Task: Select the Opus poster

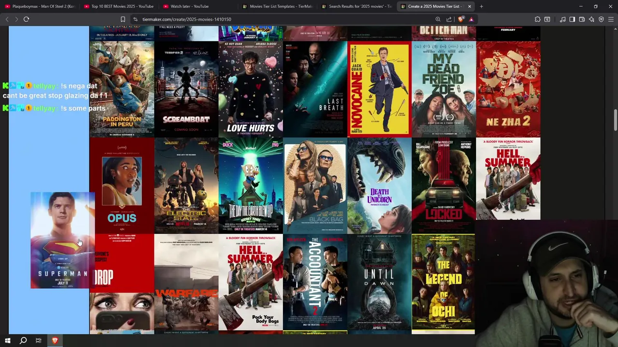Action: pos(122,186)
